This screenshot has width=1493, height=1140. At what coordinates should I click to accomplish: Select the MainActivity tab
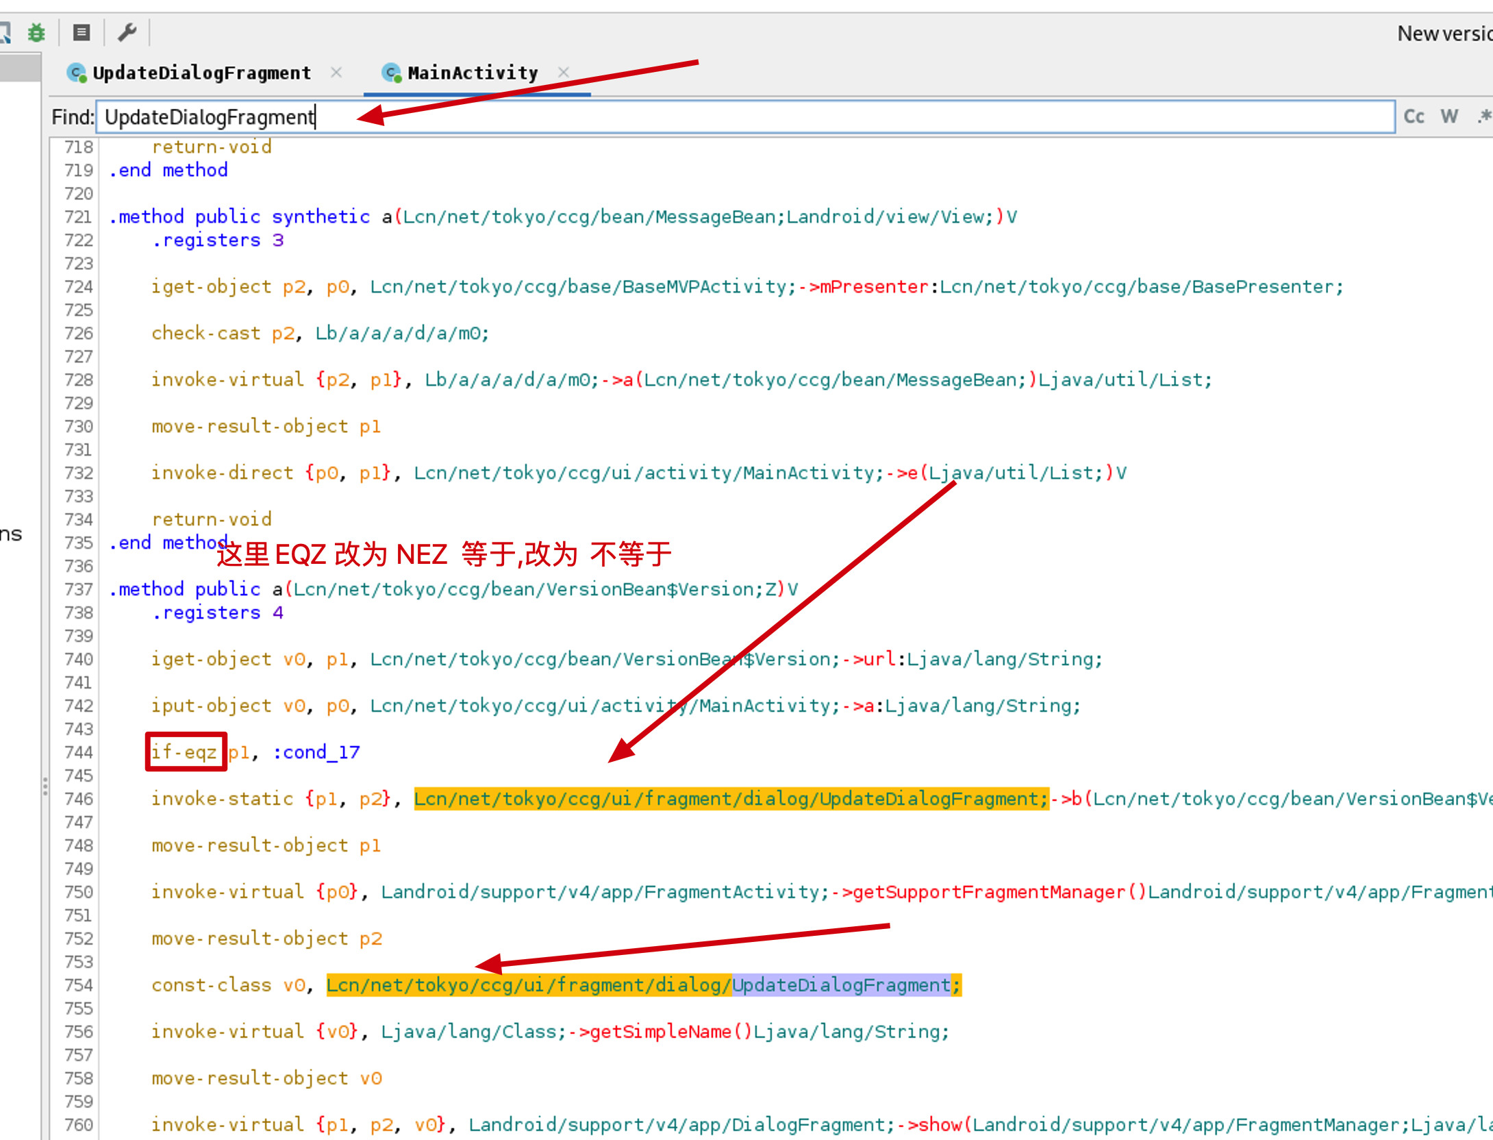(x=473, y=73)
